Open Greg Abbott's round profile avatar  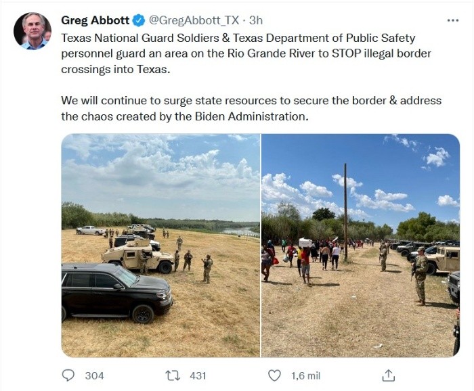[33, 31]
